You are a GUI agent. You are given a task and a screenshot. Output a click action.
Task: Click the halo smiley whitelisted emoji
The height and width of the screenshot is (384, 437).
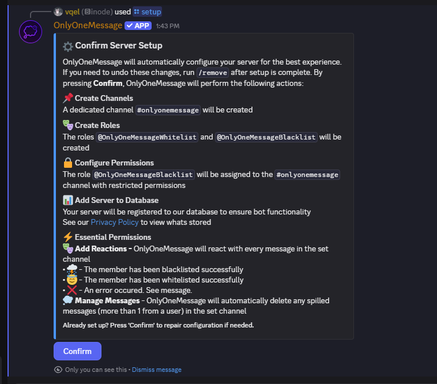(72, 280)
